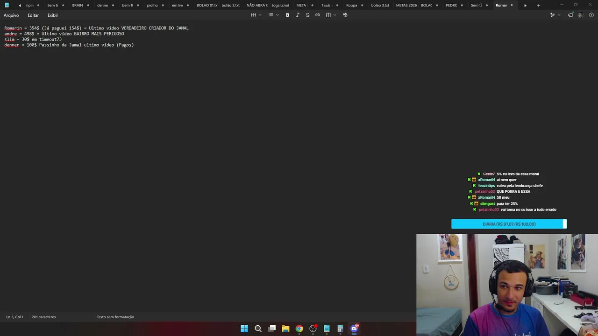
Task: Switch to the Jogar.cmd tab
Action: [280, 5]
